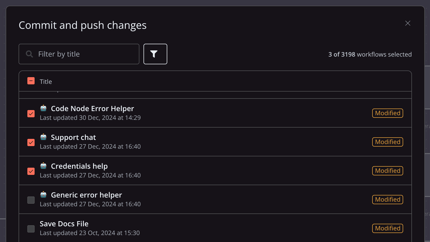430x242 pixels.
Task: Select the Generic error helper workflow
Action: pyautogui.click(x=31, y=200)
